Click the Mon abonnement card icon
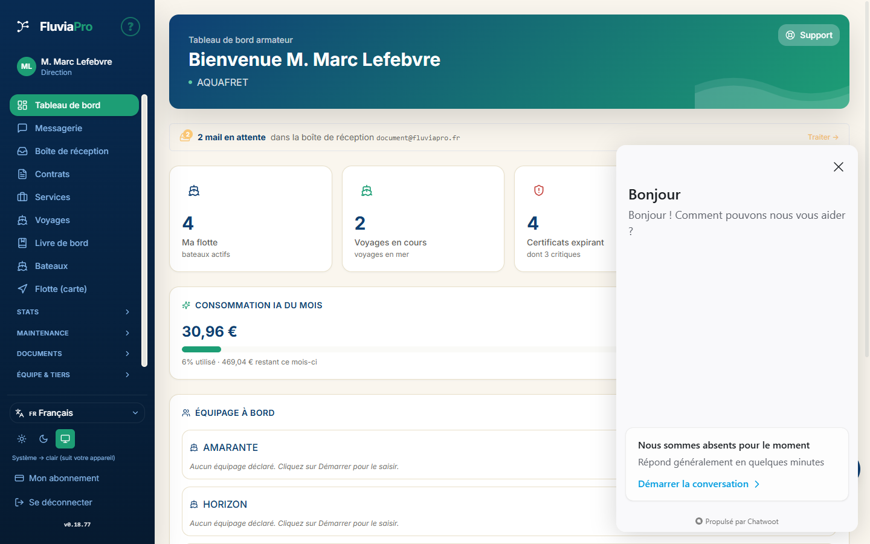The image size is (870, 544). coord(19,478)
